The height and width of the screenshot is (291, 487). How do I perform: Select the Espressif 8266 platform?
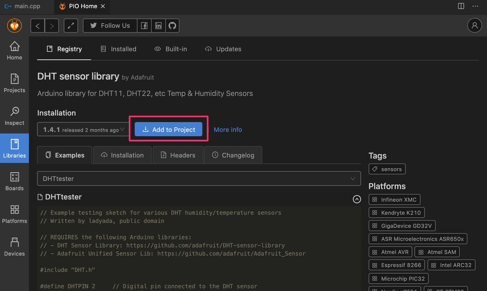(397, 265)
